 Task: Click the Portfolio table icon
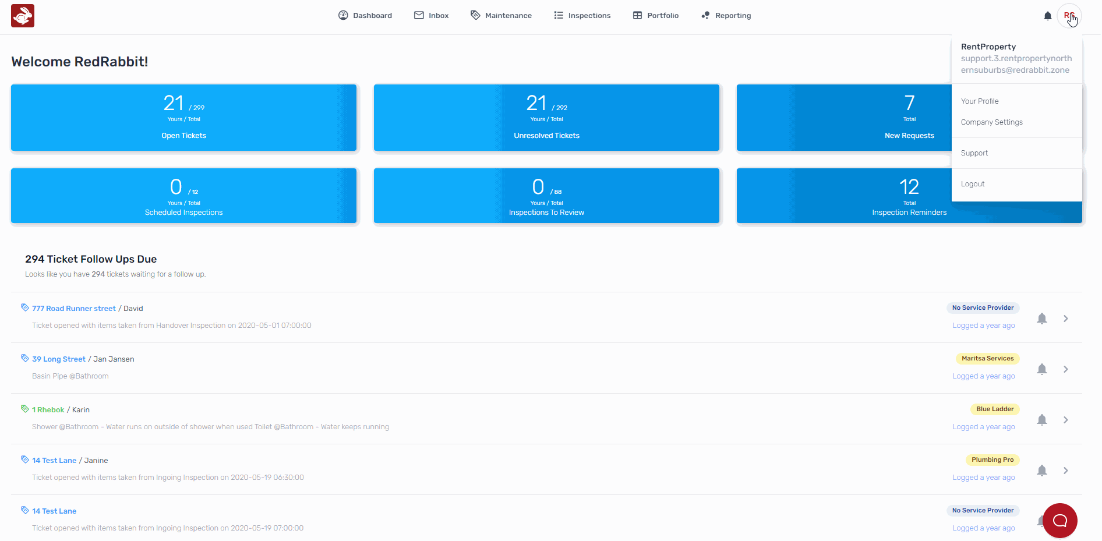tap(637, 15)
